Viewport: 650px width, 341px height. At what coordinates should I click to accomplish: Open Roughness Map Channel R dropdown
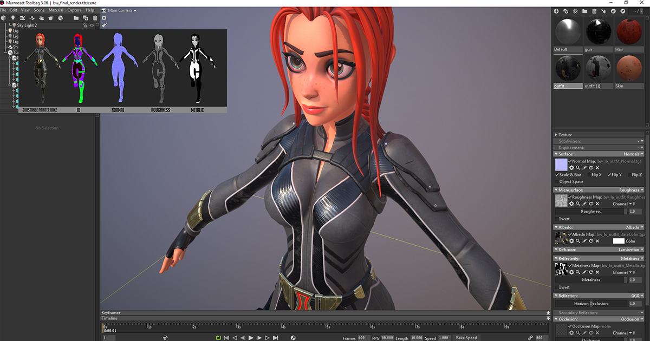point(624,204)
